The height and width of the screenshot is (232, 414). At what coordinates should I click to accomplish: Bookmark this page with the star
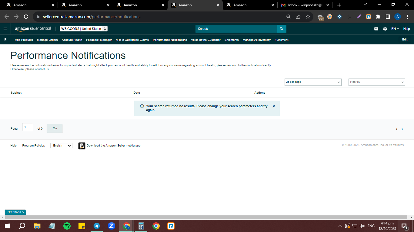(x=308, y=17)
